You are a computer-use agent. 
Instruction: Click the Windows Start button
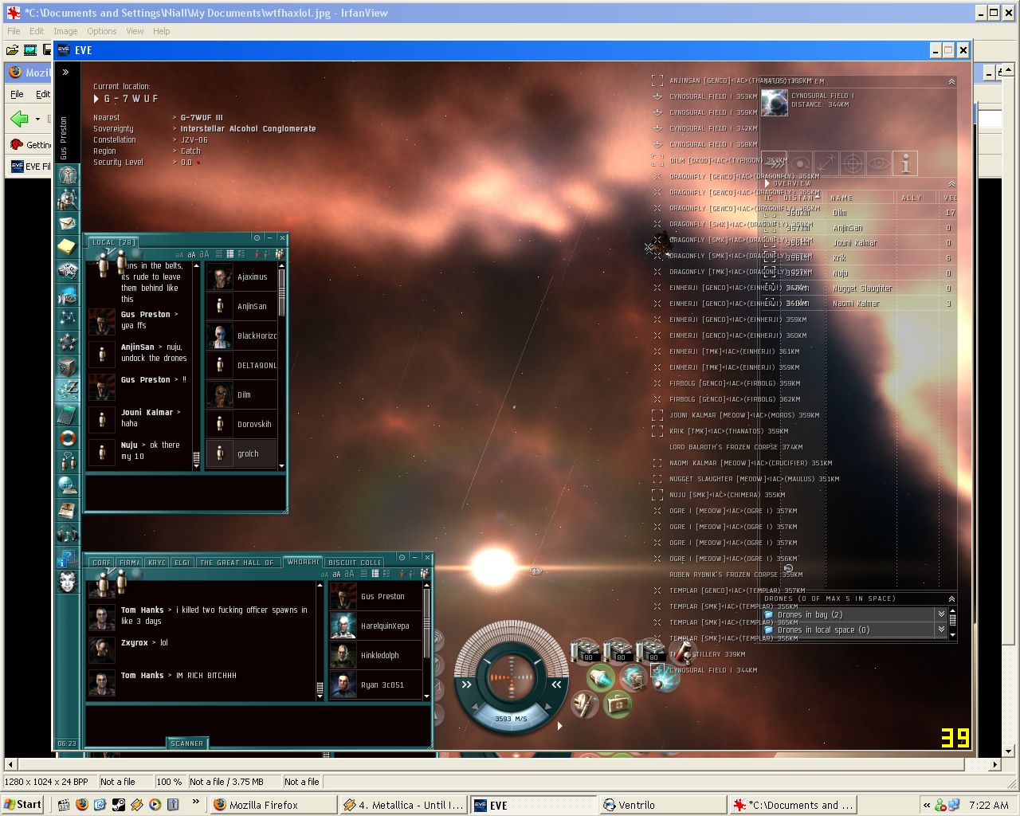tap(23, 805)
